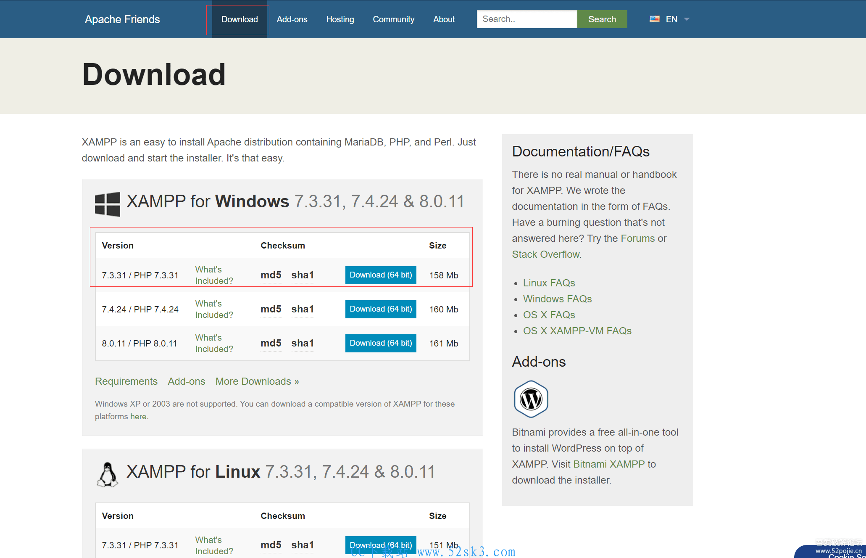This screenshot has height=558, width=866.
Task: Click the '161 Mb' size cell
Action: coord(444,344)
